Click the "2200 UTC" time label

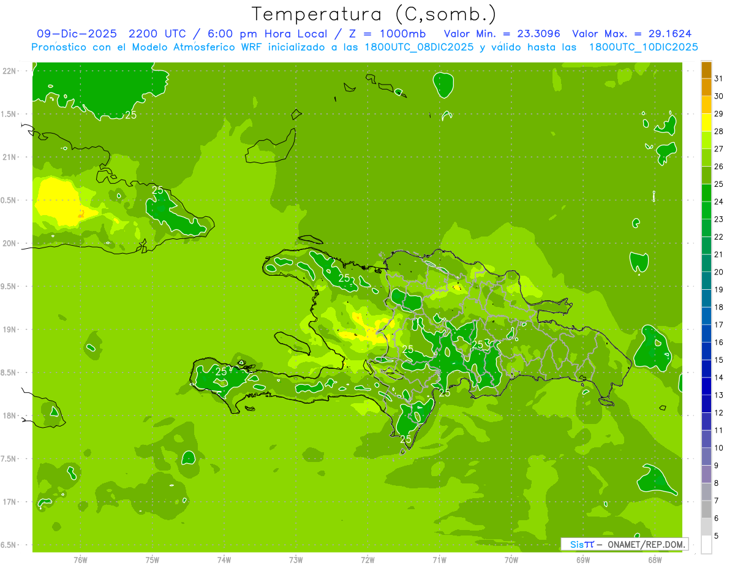pyautogui.click(x=156, y=34)
